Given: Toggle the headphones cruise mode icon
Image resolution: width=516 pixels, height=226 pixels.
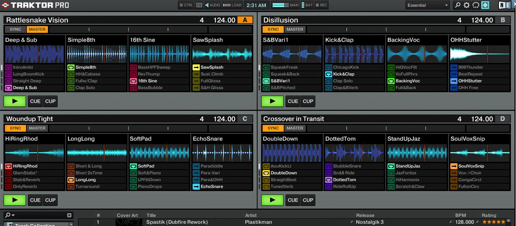Looking at the screenshot, I should tap(476, 5).
